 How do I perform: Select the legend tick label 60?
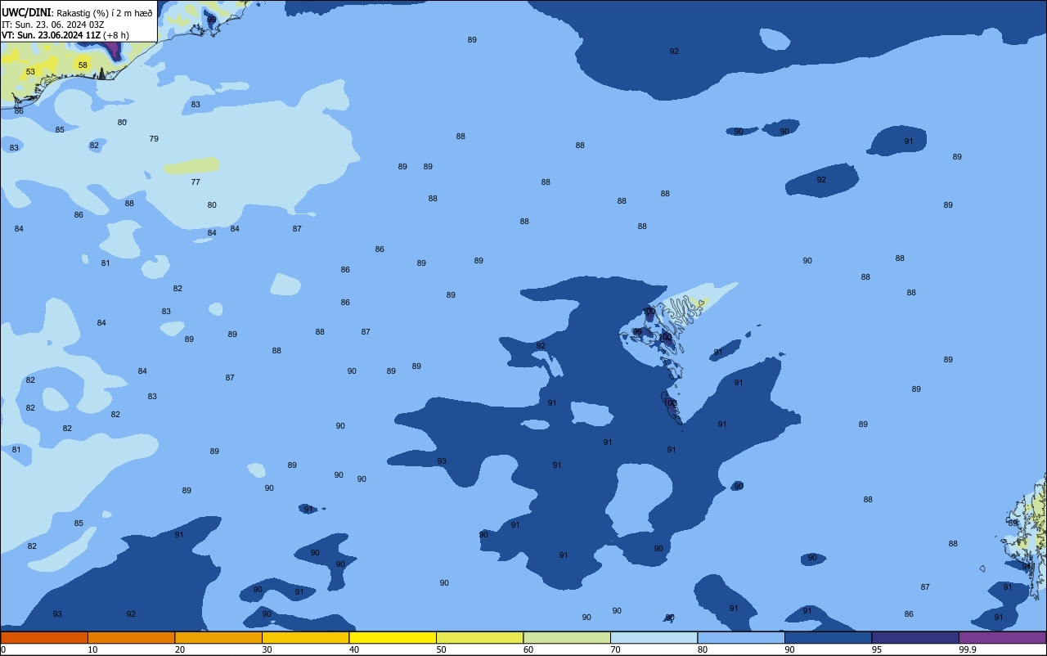click(x=528, y=649)
